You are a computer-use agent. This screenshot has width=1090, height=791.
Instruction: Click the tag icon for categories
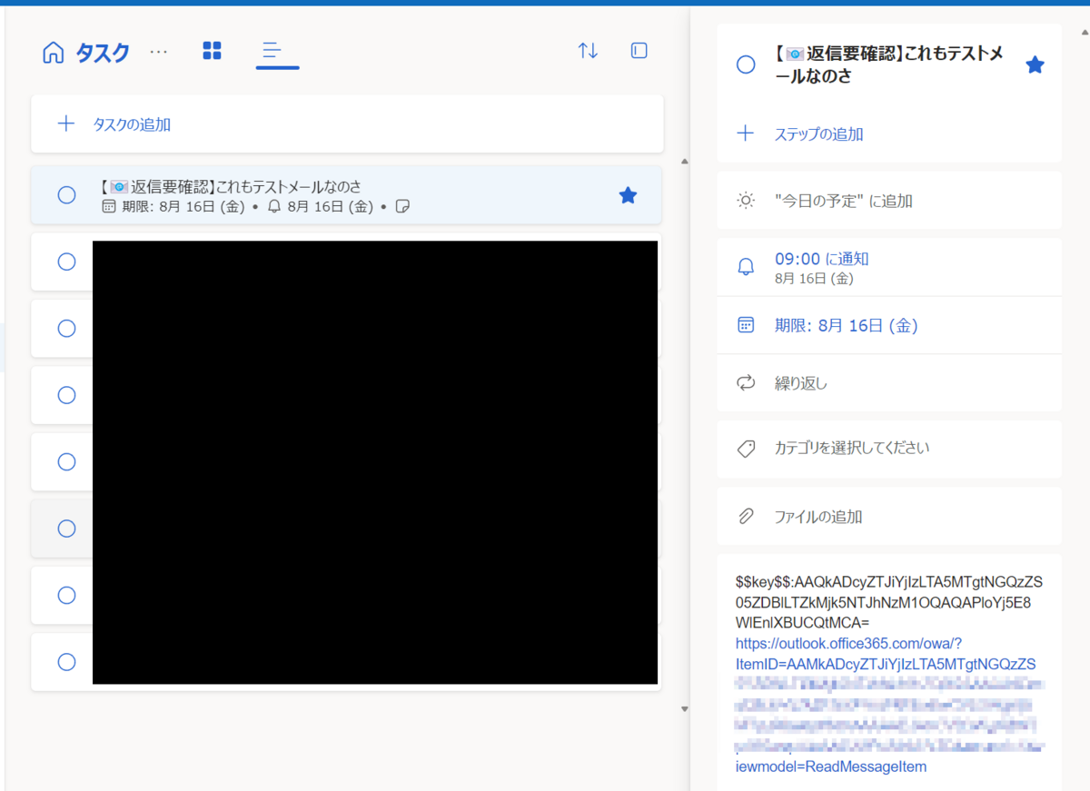746,449
